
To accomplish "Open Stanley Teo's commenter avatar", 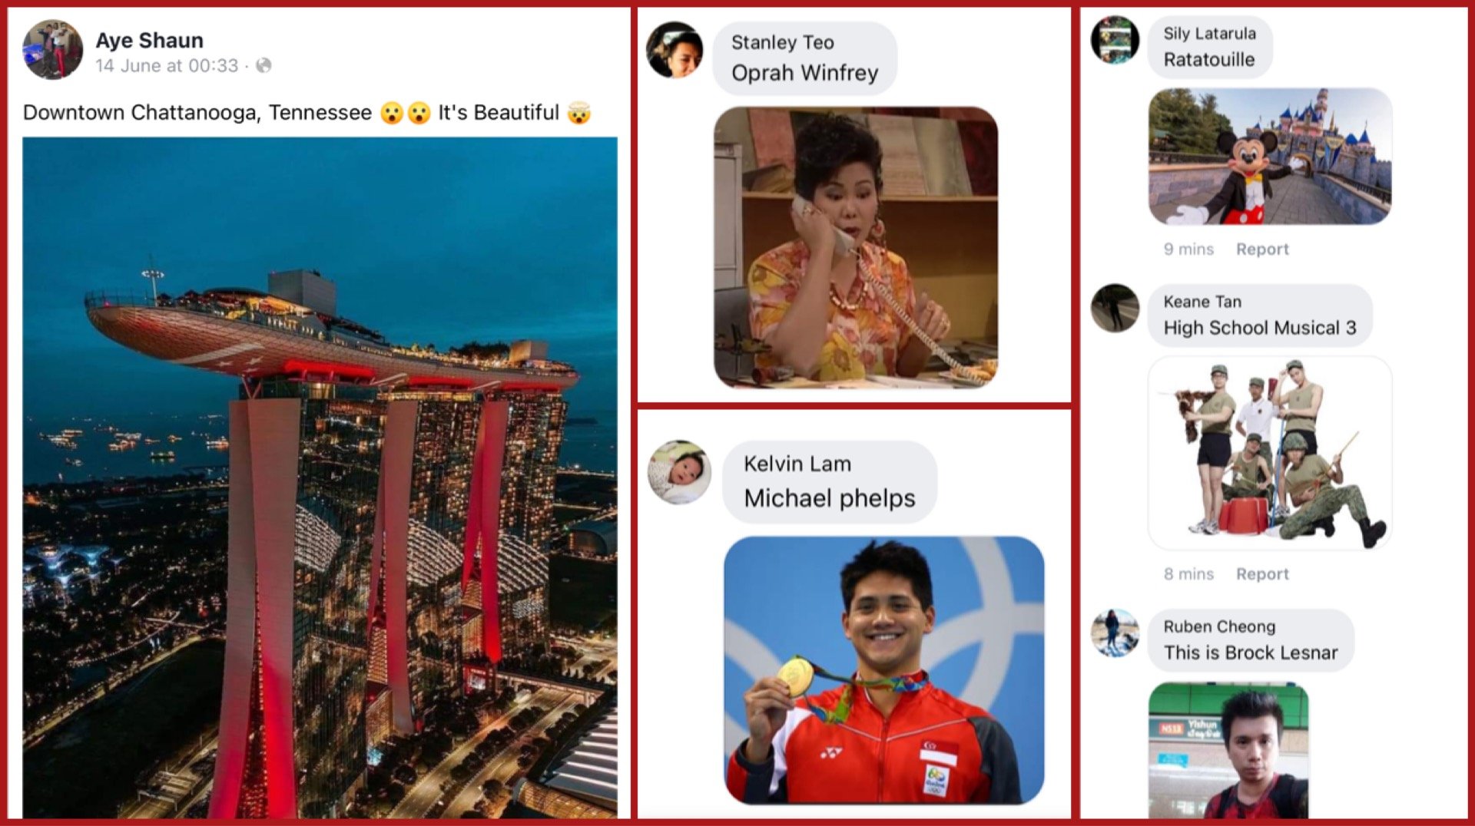I will [x=675, y=50].
